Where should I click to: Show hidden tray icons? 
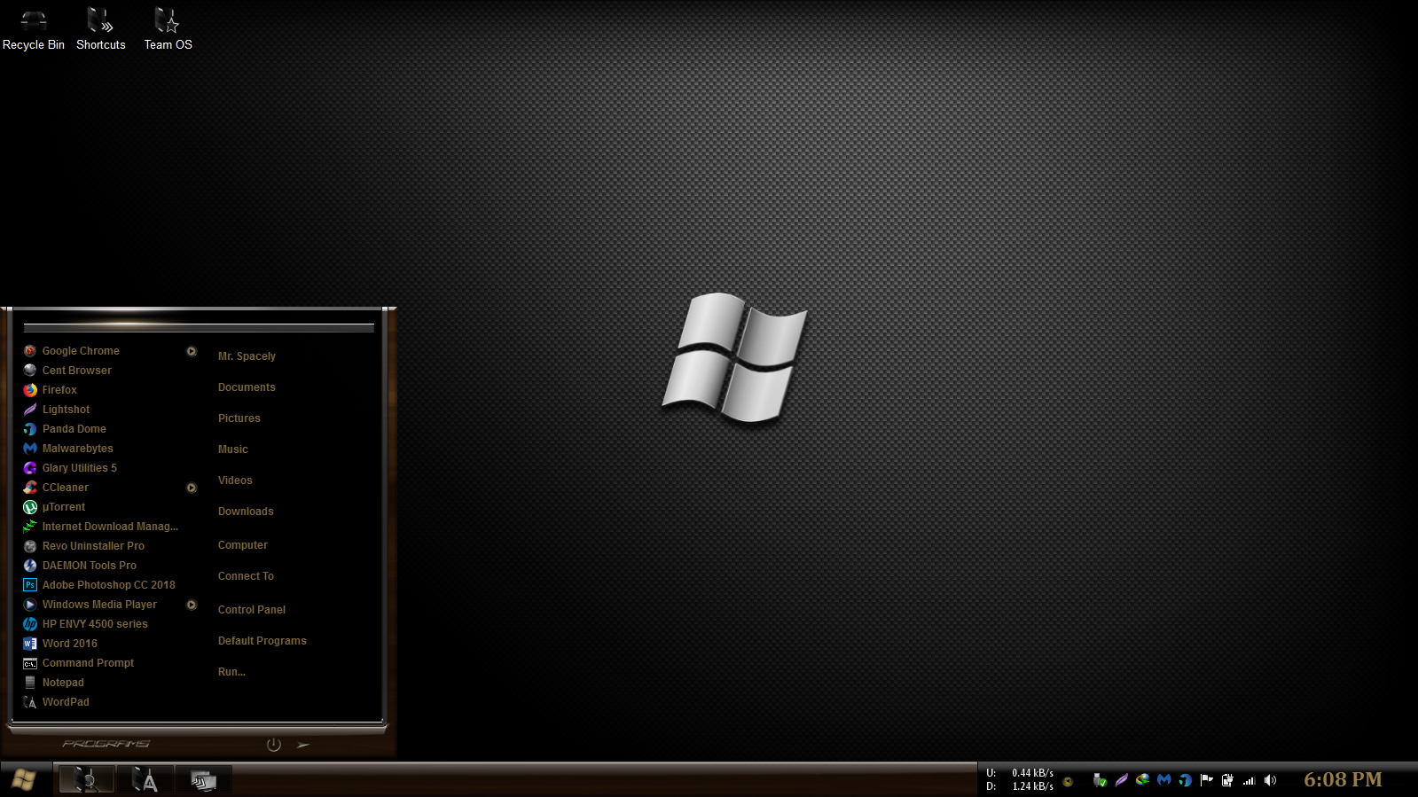(1068, 781)
